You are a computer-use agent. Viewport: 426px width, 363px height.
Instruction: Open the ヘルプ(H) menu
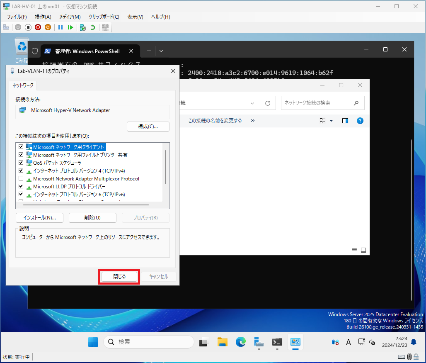coord(160,17)
